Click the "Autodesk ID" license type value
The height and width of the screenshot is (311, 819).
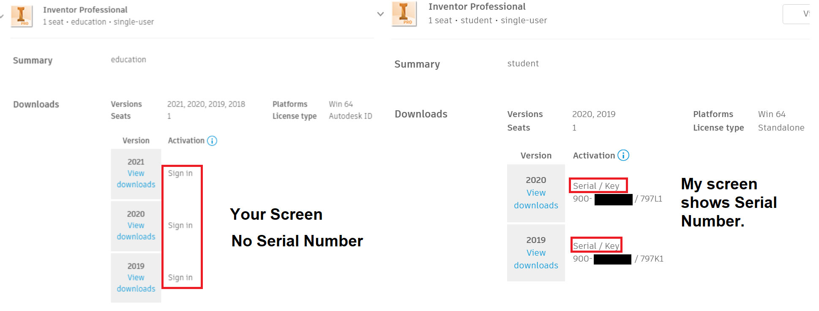pos(350,116)
